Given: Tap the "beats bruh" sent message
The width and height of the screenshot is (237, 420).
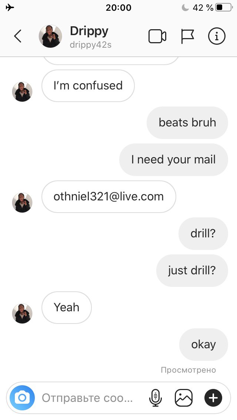Looking at the screenshot, I should [x=187, y=123].
